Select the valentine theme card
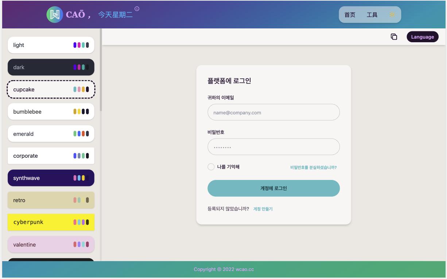 tap(51, 244)
